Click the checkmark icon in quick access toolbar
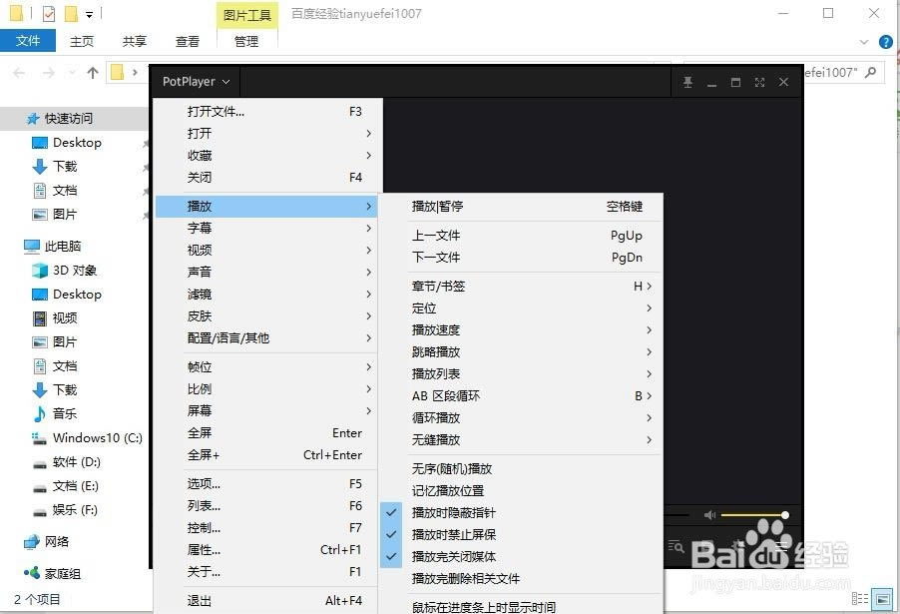The width and height of the screenshot is (900, 614). (46, 14)
